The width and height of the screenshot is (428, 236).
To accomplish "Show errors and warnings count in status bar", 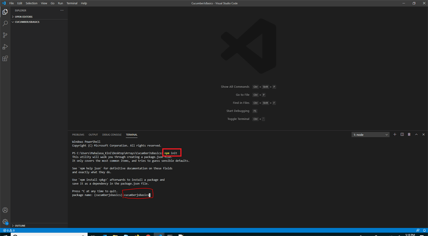I will pos(9,230).
